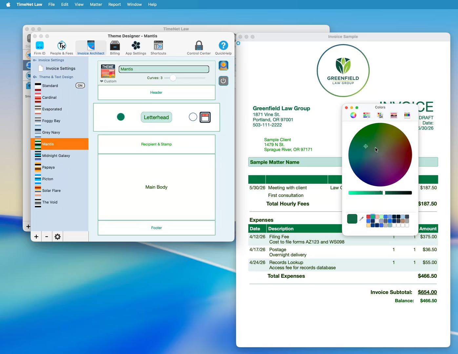
Task: Open the Help menu
Action: tap(152, 4)
